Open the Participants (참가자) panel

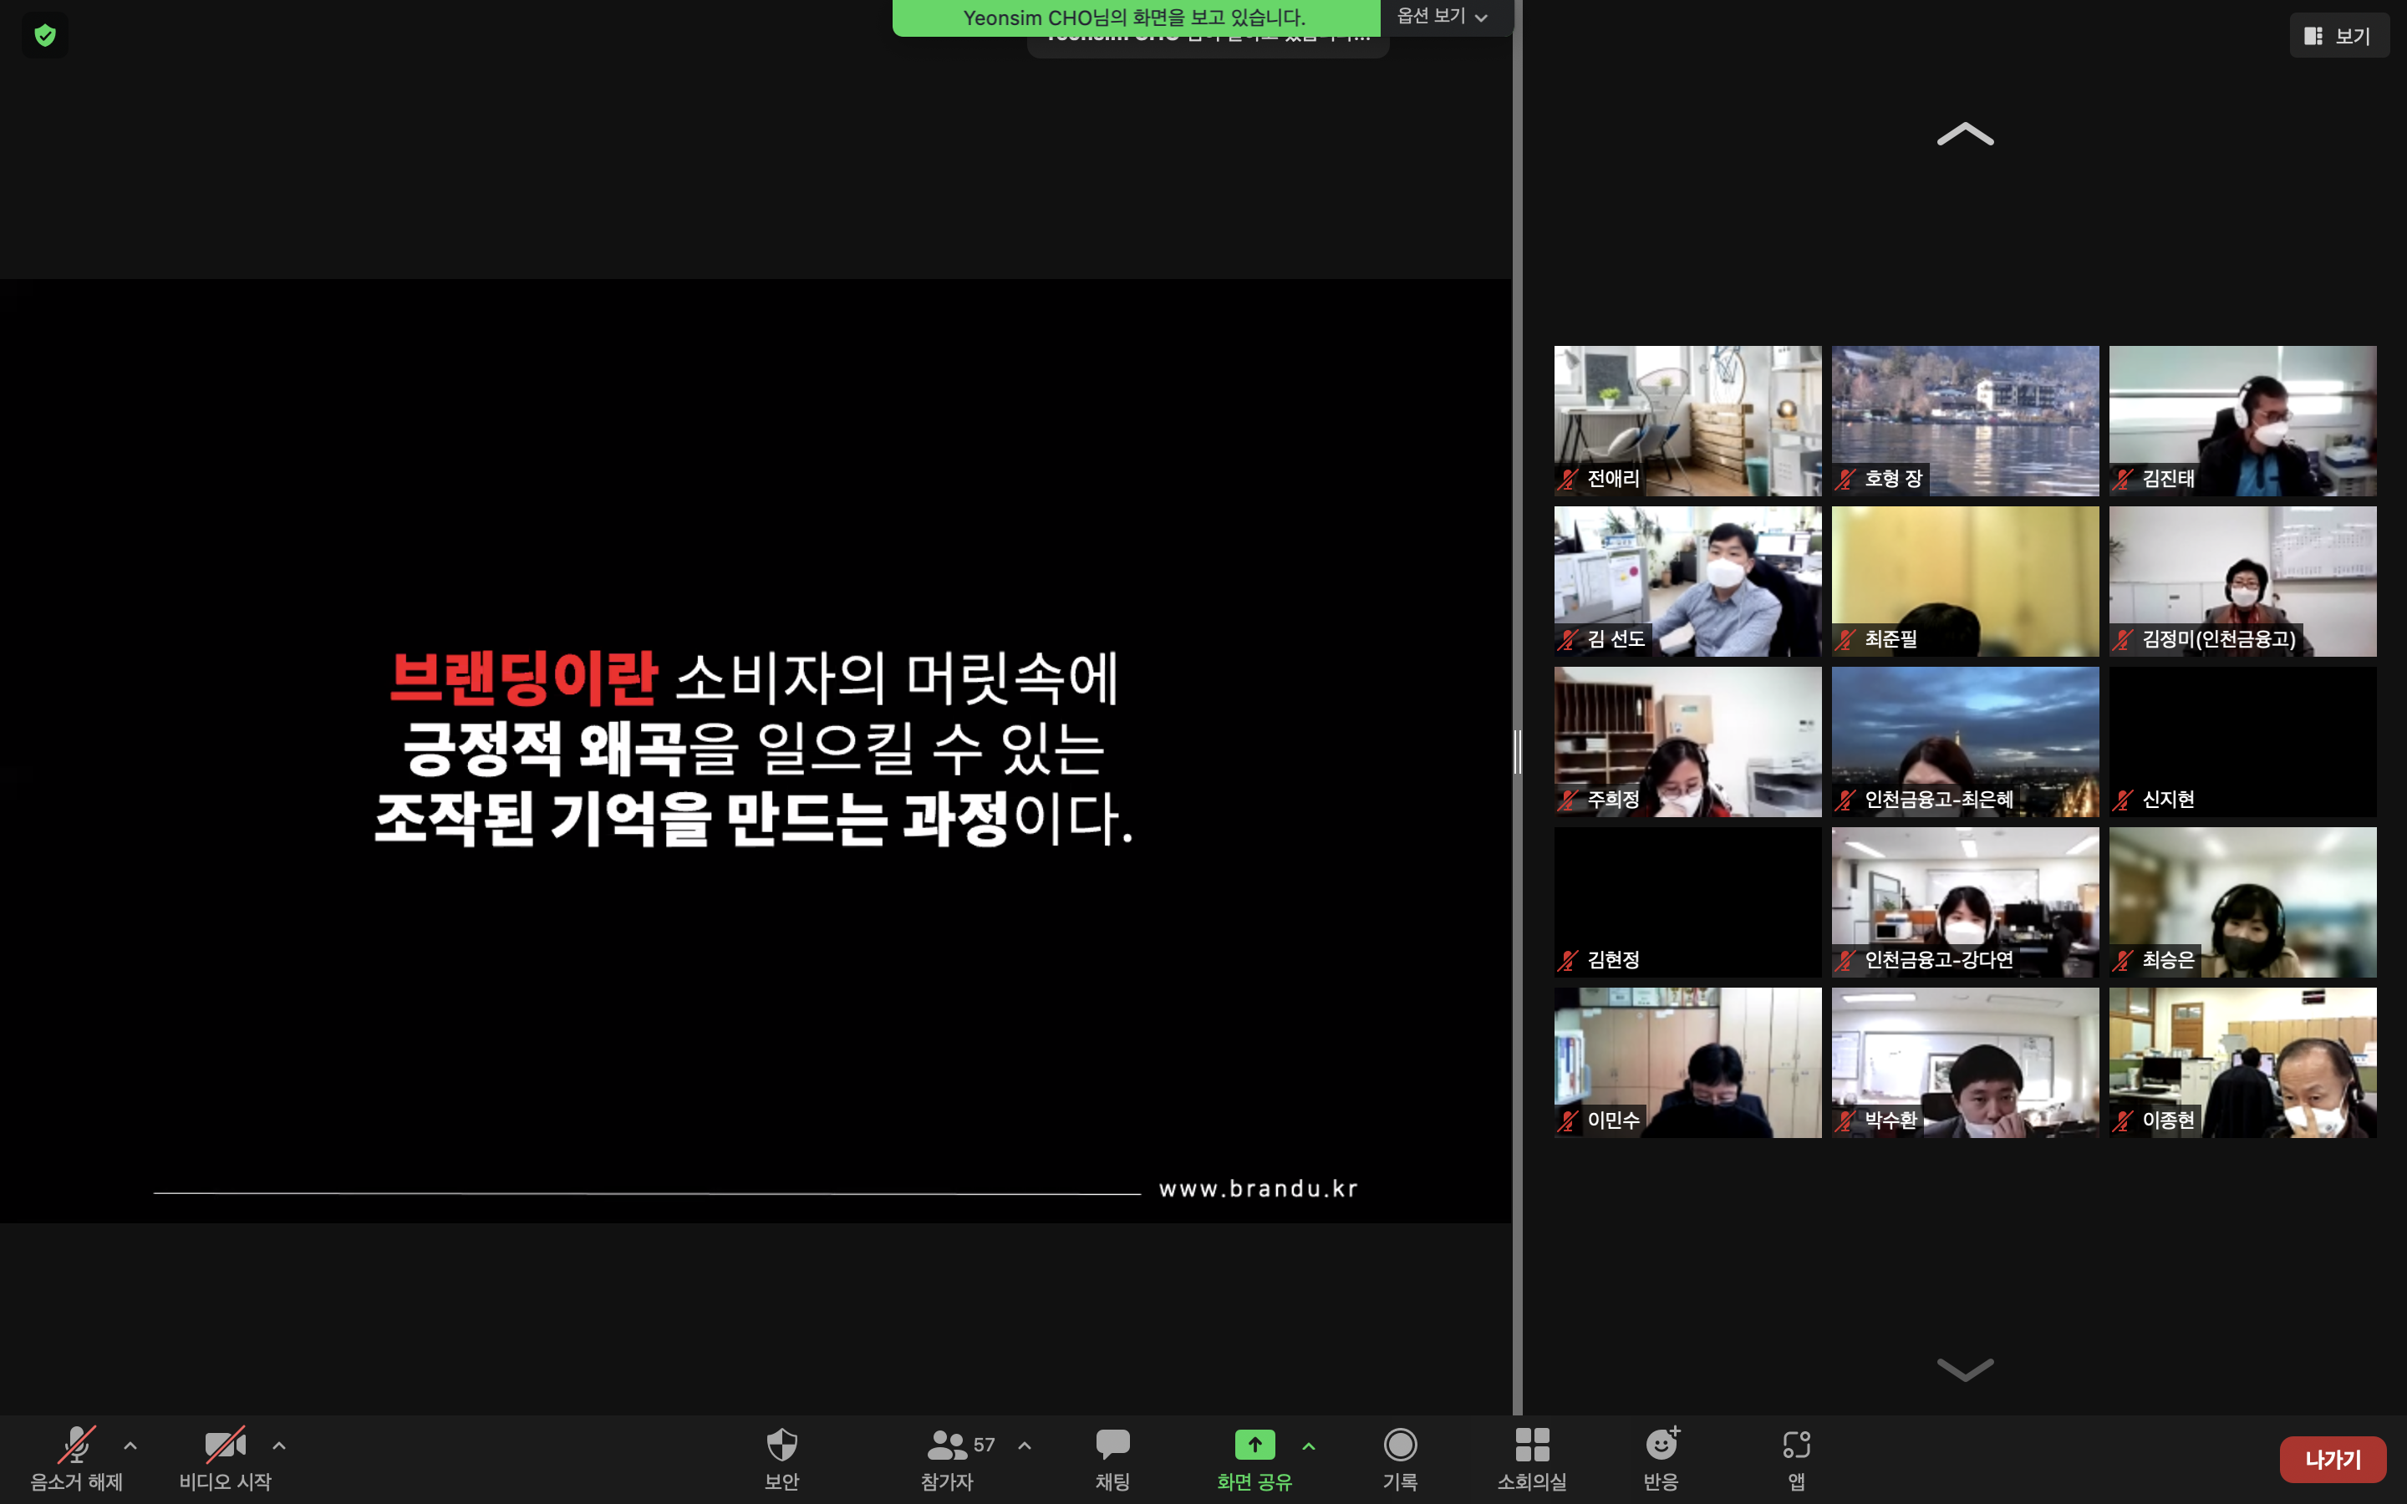947,1445
